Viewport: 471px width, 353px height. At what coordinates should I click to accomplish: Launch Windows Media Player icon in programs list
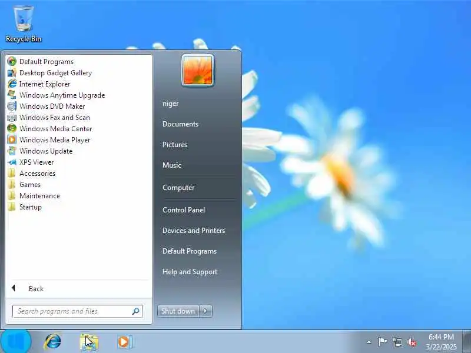12,139
